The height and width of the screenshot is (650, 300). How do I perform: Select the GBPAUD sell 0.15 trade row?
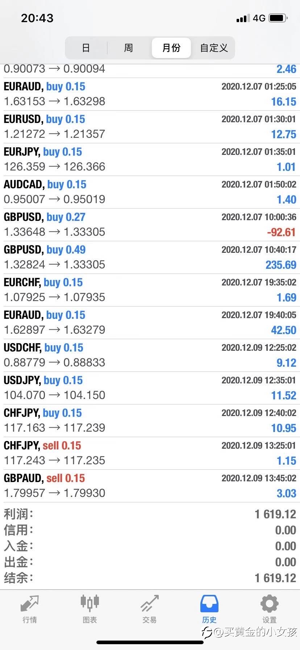(150, 486)
